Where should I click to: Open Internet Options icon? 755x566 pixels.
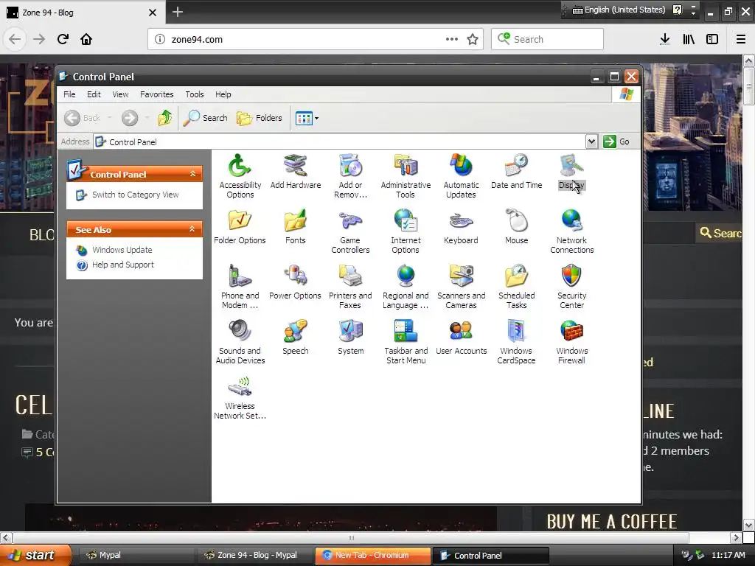[406, 231]
